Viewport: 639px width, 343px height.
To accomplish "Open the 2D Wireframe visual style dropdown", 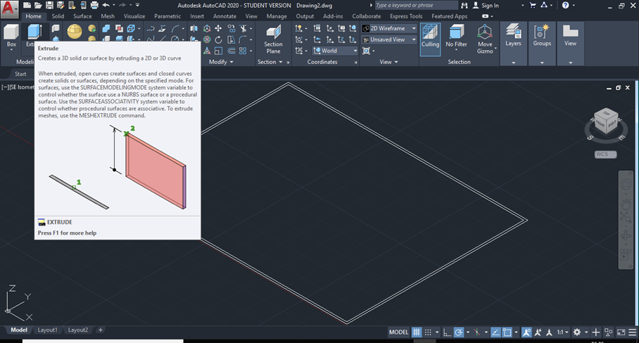I will point(389,29).
